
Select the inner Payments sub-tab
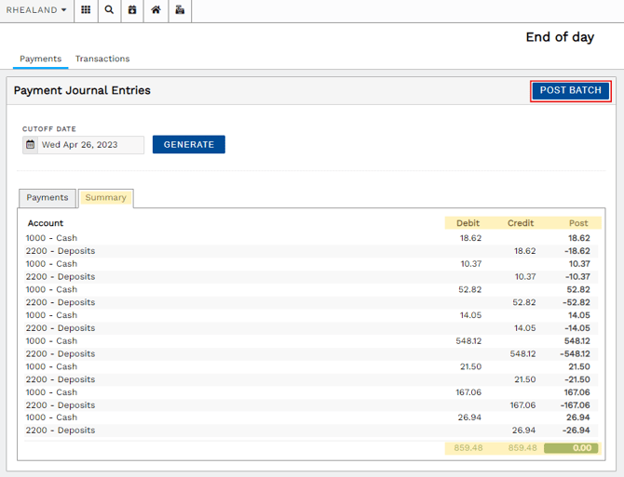[47, 198]
